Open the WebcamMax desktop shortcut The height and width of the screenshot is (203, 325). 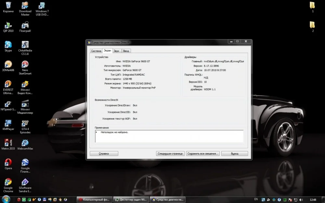(x=25, y=143)
